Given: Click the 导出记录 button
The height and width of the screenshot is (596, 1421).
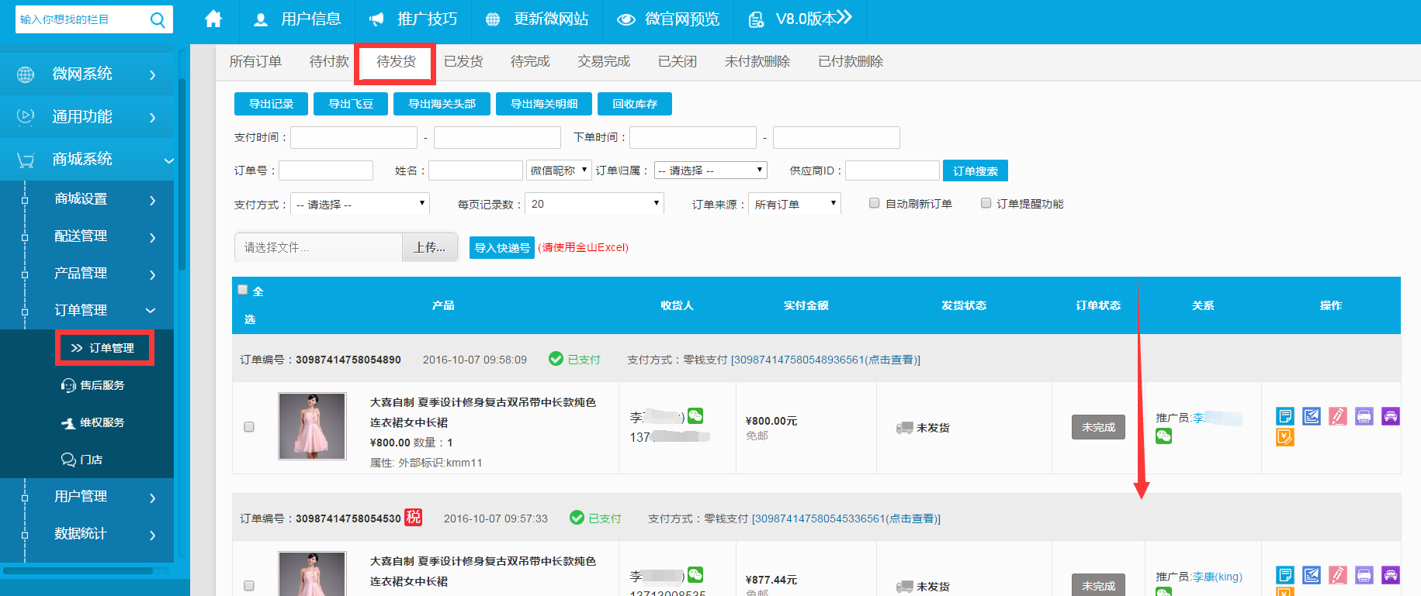Looking at the screenshot, I should tap(271, 104).
